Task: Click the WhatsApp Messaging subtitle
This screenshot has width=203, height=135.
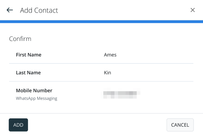Action: [x=37, y=98]
